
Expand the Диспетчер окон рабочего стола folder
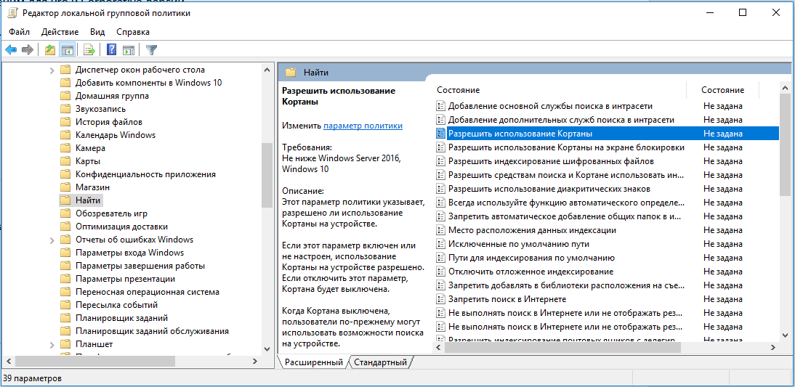[x=52, y=70]
